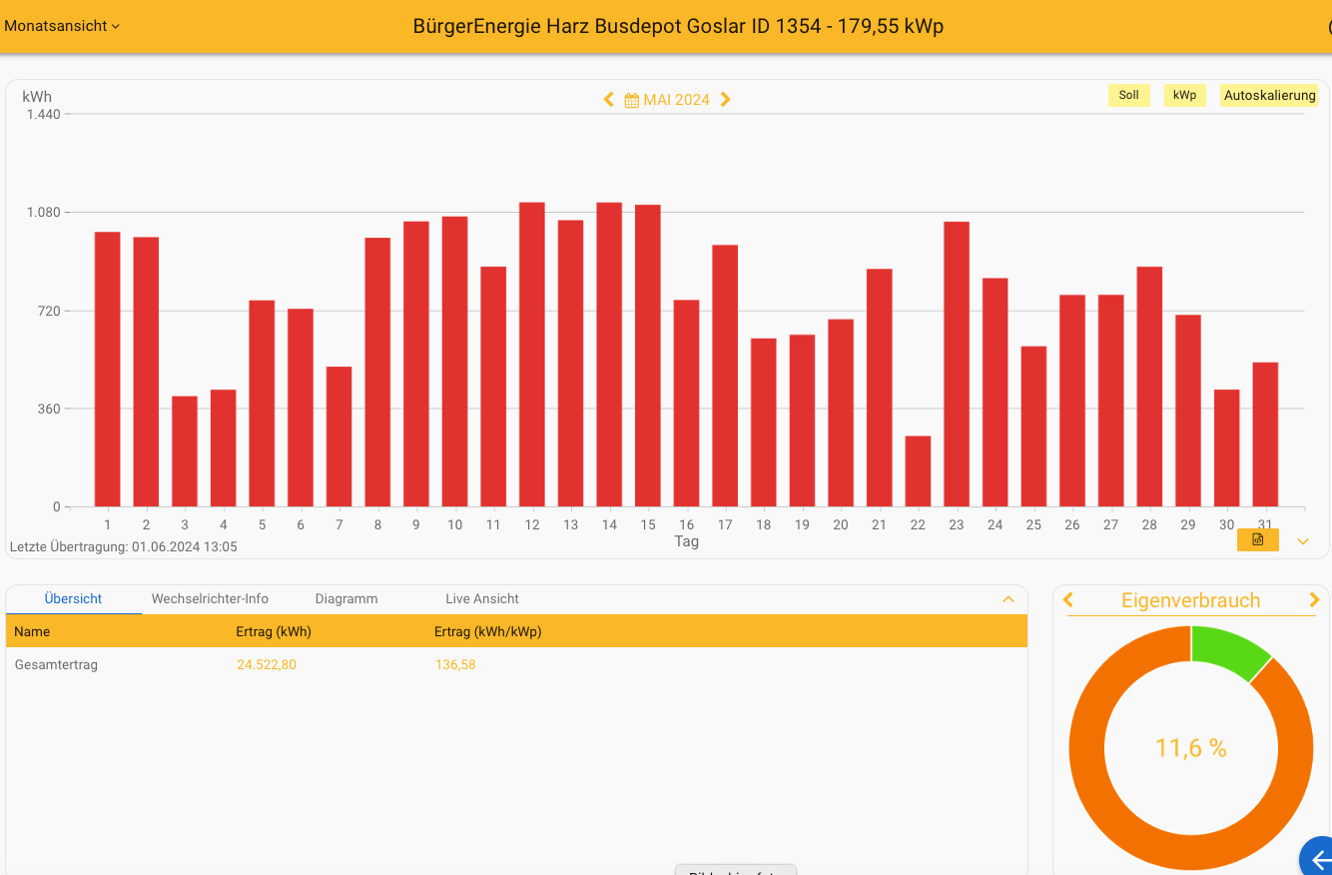Image resolution: width=1332 pixels, height=875 pixels.
Task: Click the blue back arrow button
Action: pyautogui.click(x=1319, y=858)
